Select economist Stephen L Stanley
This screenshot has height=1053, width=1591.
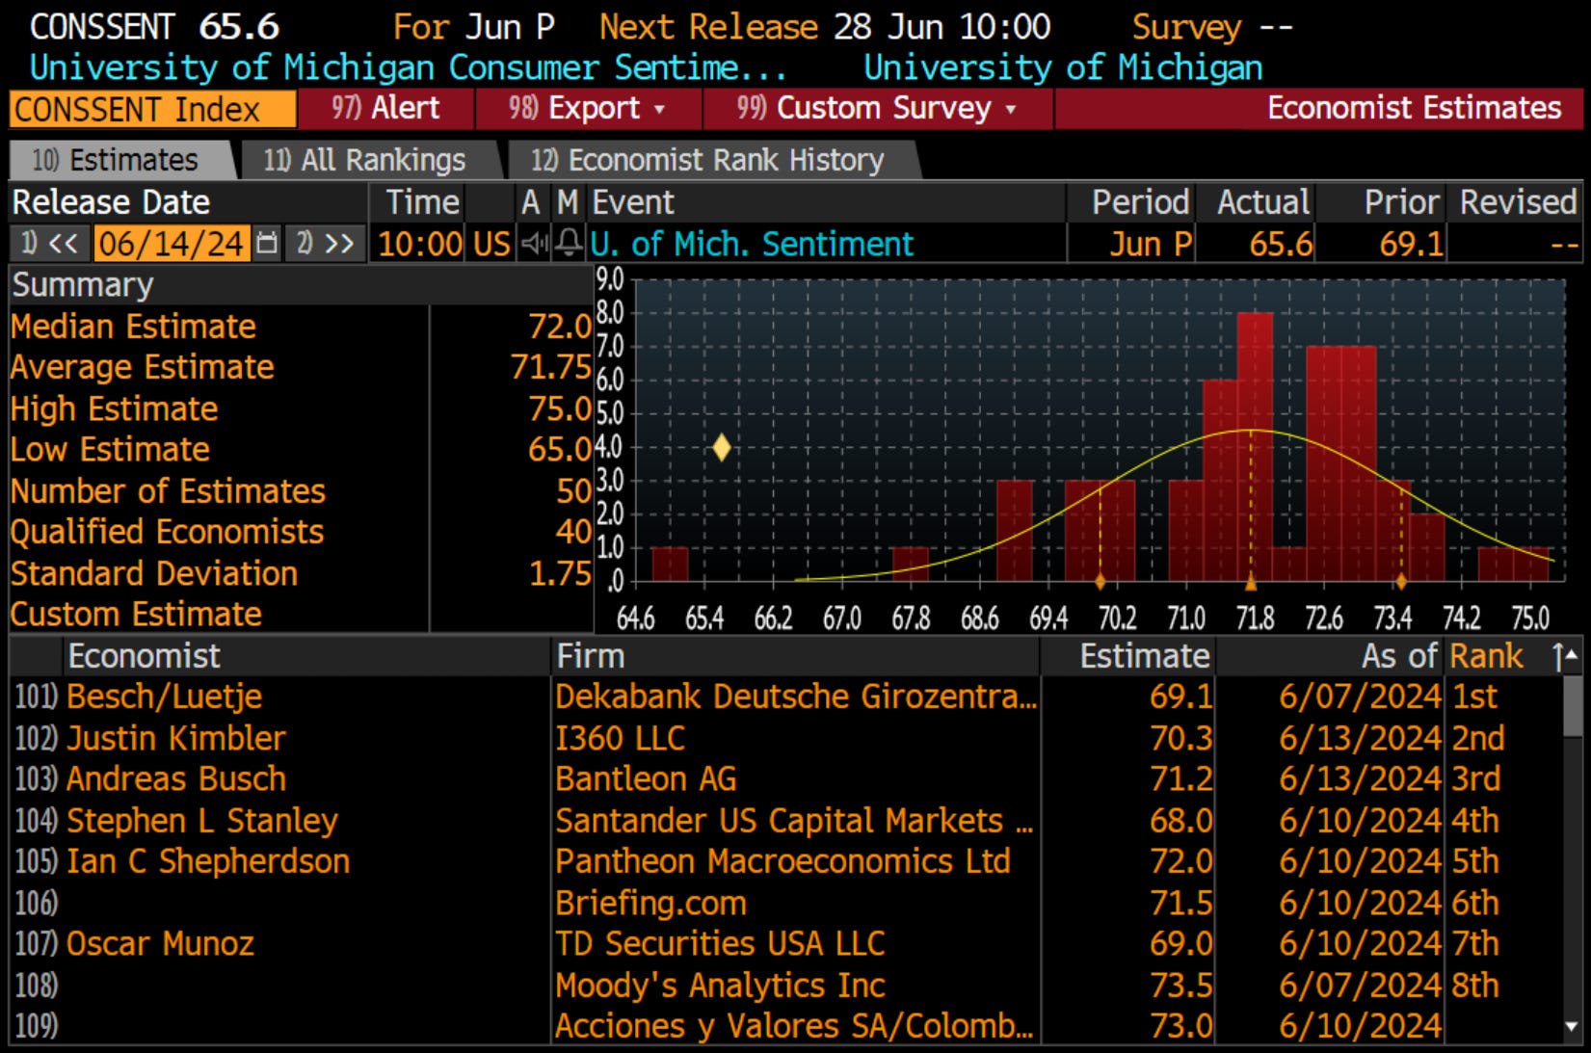click(202, 821)
